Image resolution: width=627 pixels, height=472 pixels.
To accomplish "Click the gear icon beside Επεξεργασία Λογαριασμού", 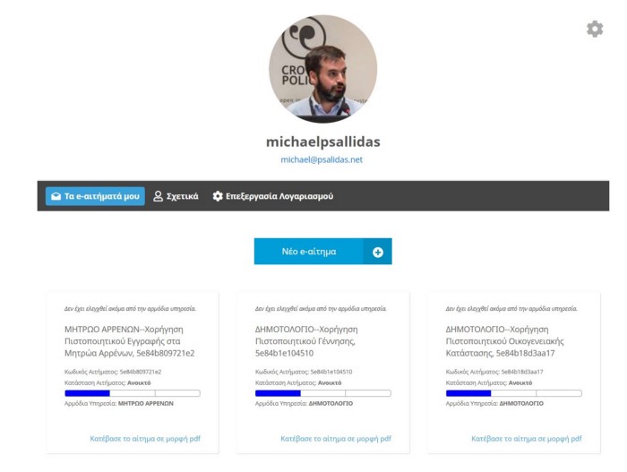I will (x=218, y=196).
